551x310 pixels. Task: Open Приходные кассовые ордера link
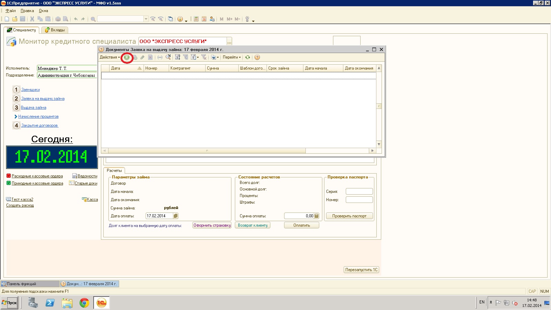point(37,183)
